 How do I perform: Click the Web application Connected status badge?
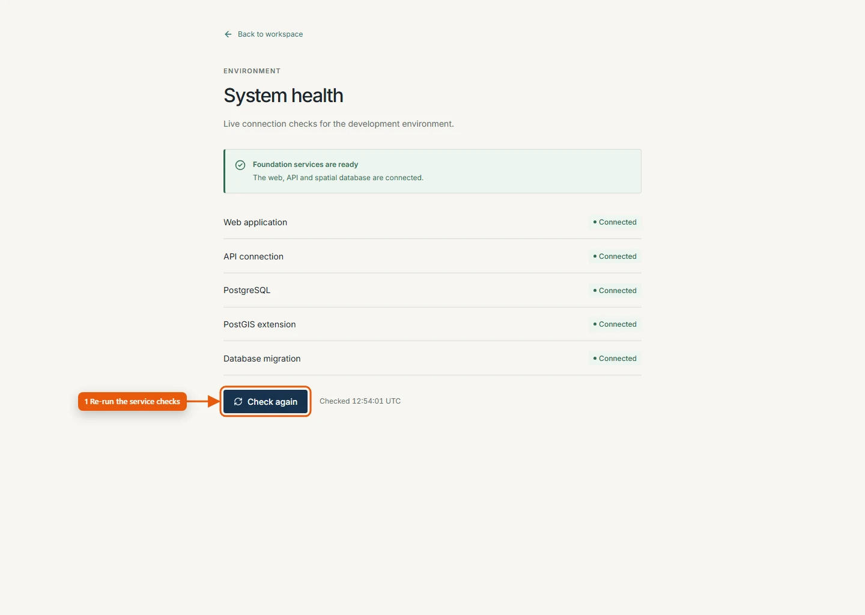coord(615,222)
